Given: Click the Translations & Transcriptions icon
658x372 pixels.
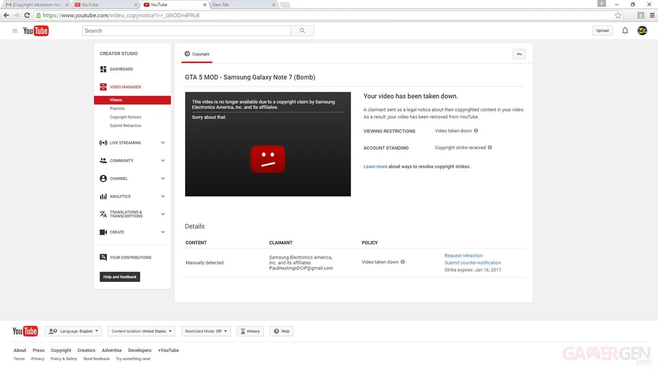Looking at the screenshot, I should coord(103,214).
